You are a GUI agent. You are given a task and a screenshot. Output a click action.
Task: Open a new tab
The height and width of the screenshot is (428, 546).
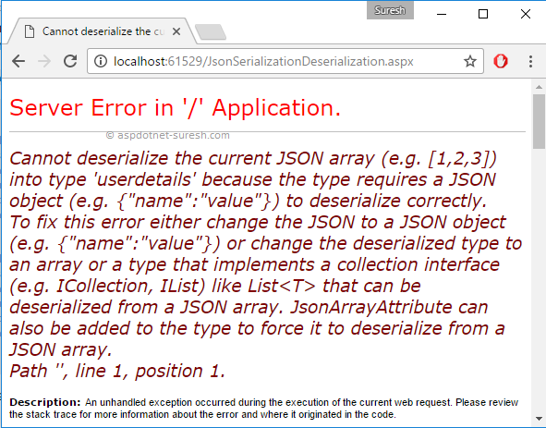pos(211,32)
